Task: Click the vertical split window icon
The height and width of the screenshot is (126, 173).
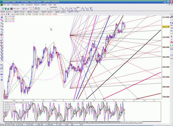Action: (38, 9)
